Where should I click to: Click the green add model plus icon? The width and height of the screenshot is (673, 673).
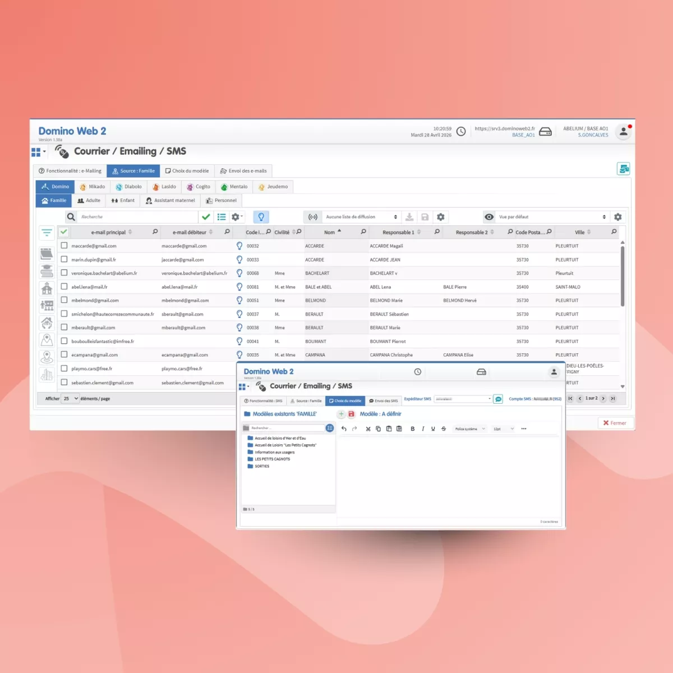click(341, 414)
